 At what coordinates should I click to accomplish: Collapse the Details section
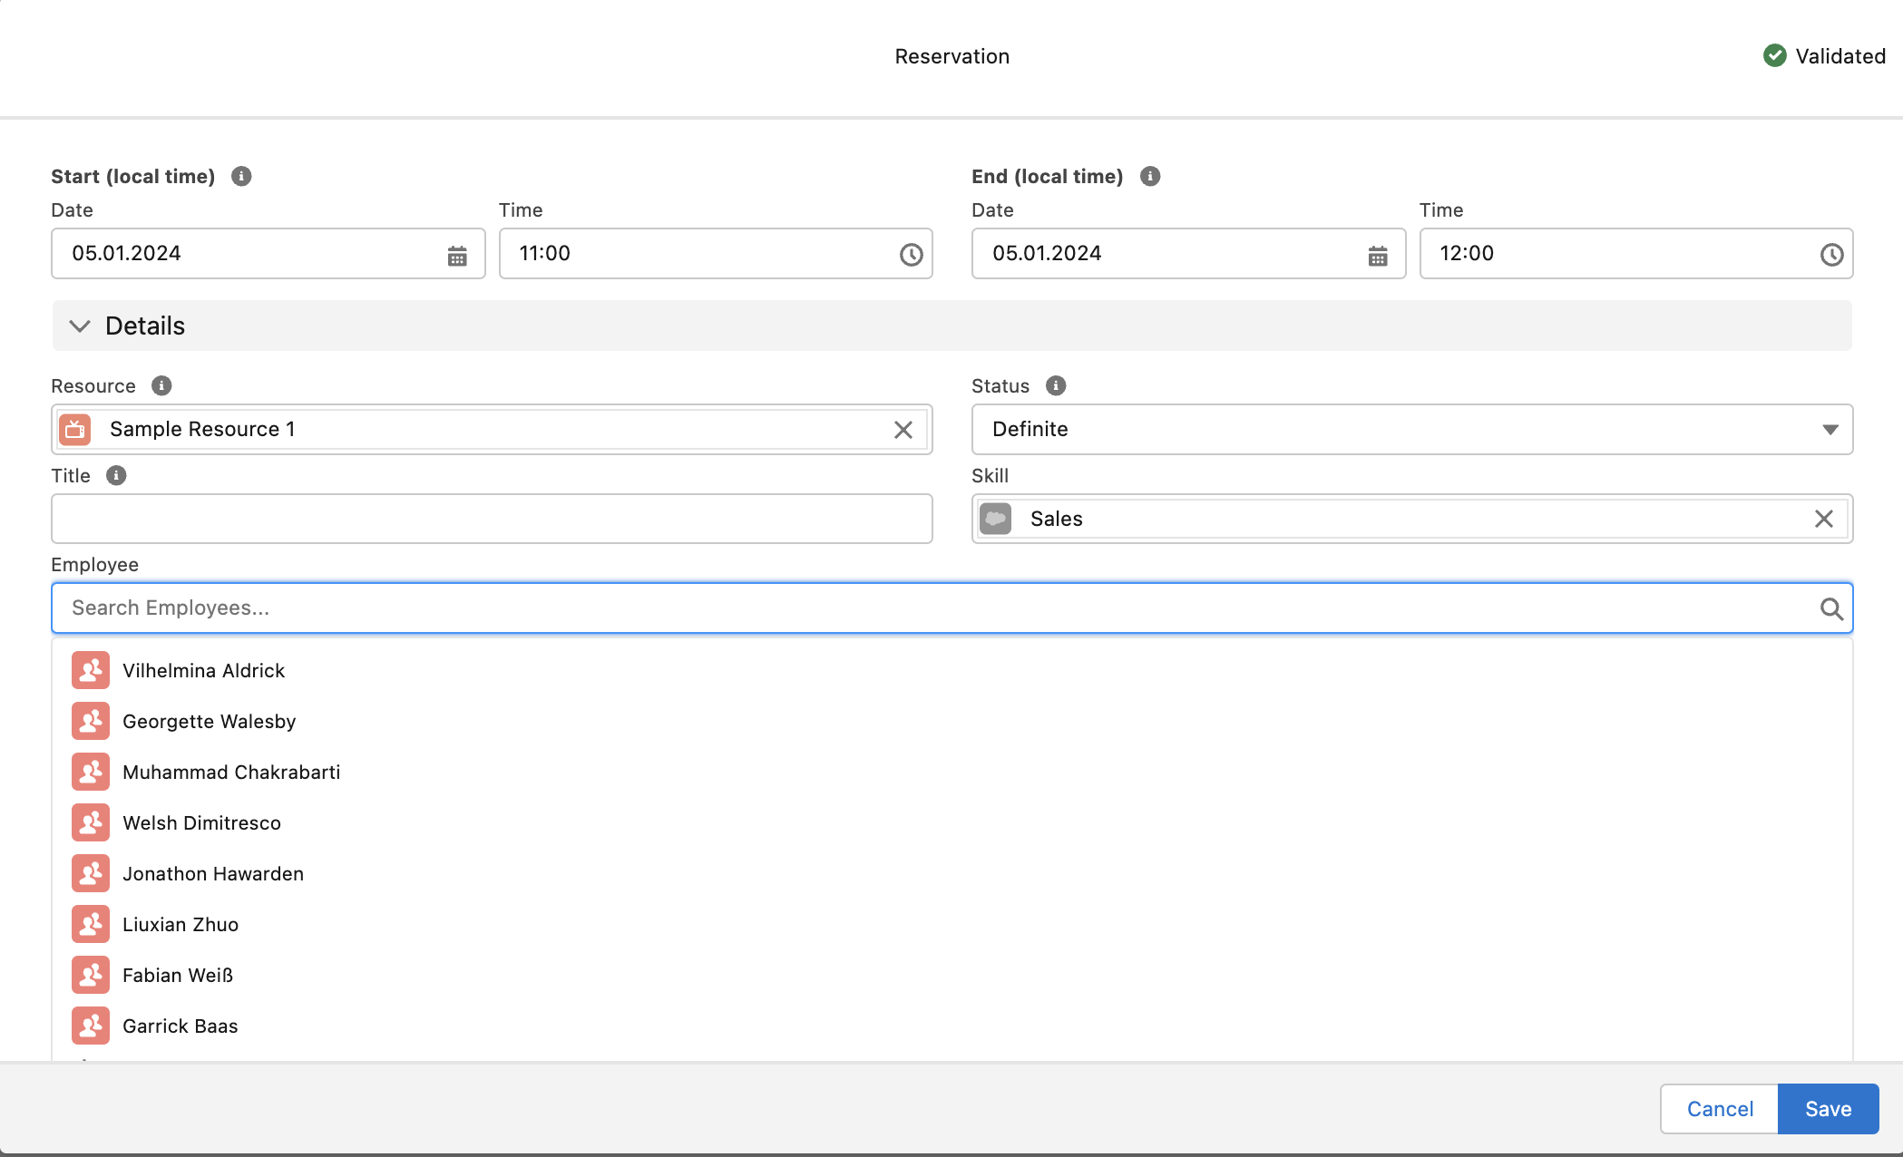coord(80,326)
